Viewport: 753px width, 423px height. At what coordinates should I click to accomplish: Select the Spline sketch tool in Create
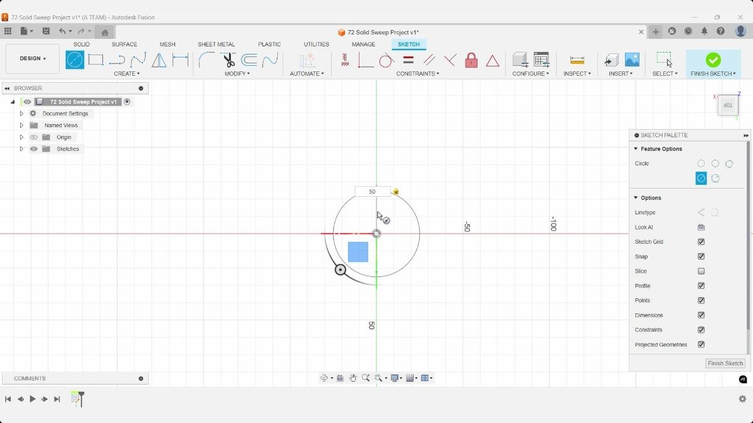(138, 60)
